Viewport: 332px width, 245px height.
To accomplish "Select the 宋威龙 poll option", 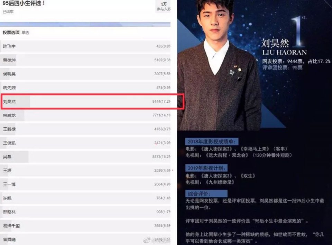I will [x=85, y=115].
